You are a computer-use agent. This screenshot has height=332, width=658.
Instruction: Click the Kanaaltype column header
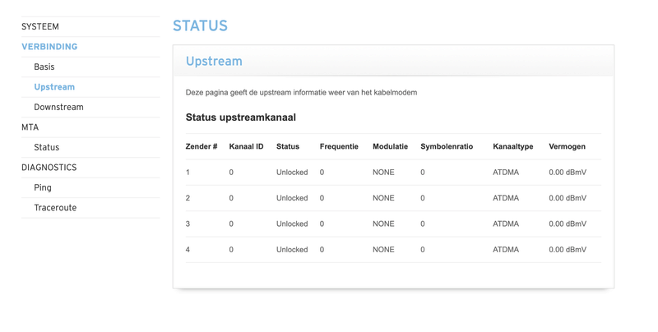click(x=513, y=147)
